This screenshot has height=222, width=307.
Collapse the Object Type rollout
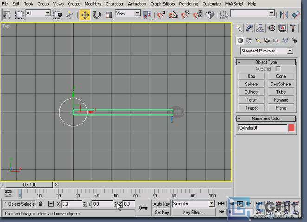pos(266,62)
